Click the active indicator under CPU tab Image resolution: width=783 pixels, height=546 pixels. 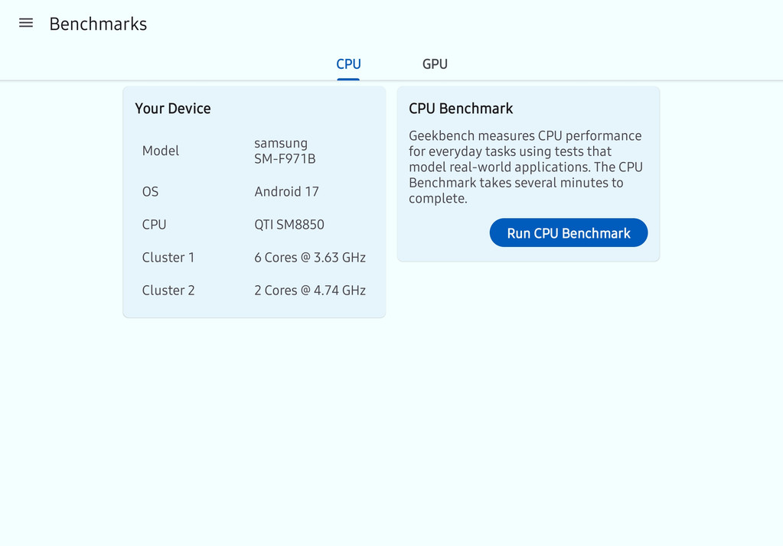[x=348, y=79]
